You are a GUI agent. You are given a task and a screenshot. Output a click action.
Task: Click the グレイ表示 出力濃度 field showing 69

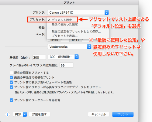[x=66, y=65]
